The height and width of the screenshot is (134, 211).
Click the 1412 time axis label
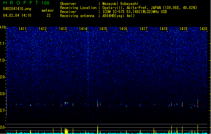pyautogui.click(x=43, y=29)
